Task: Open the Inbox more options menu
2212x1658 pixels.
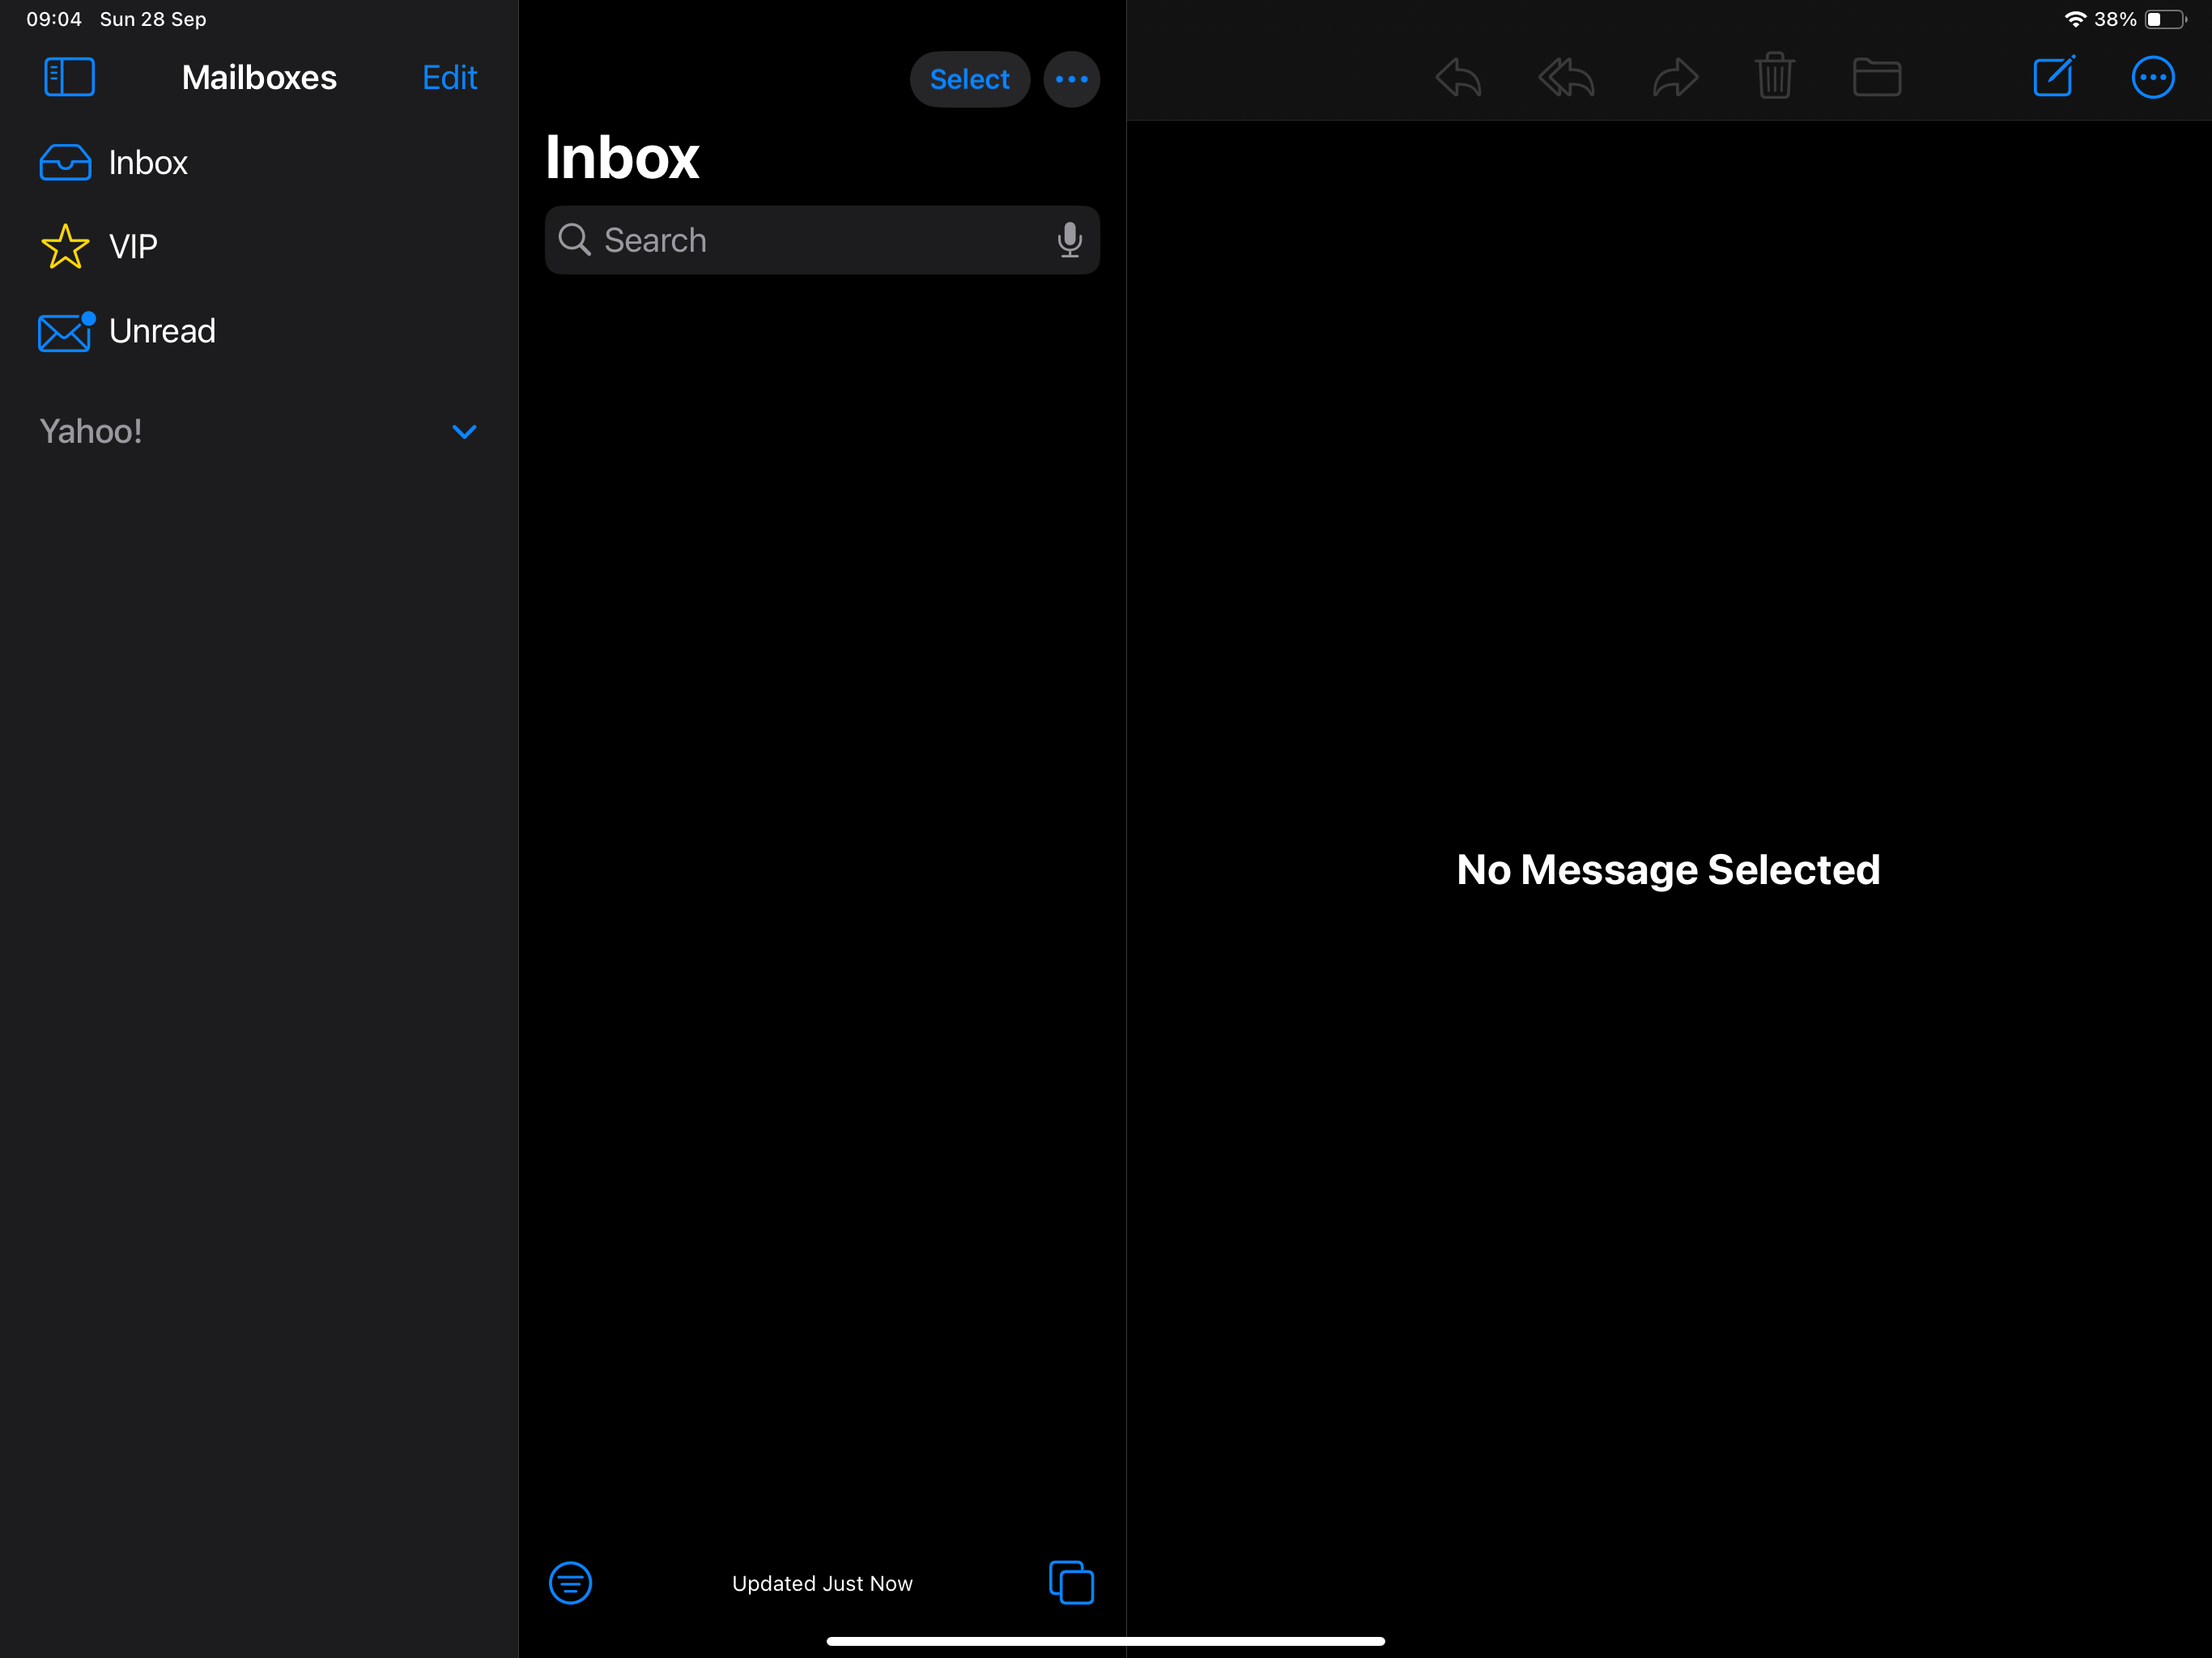Action: click(1071, 79)
